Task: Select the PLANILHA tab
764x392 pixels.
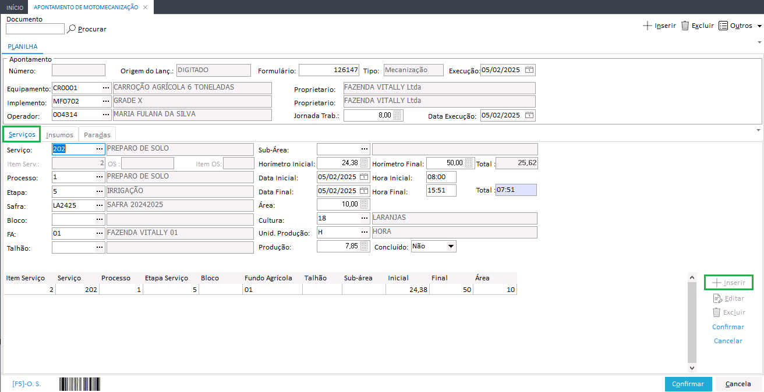Action: (x=23, y=47)
